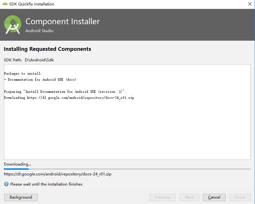Click the 'Installing Requested Components' heading
Image resolution: width=255 pixels, height=204 pixels.
pos(47,49)
